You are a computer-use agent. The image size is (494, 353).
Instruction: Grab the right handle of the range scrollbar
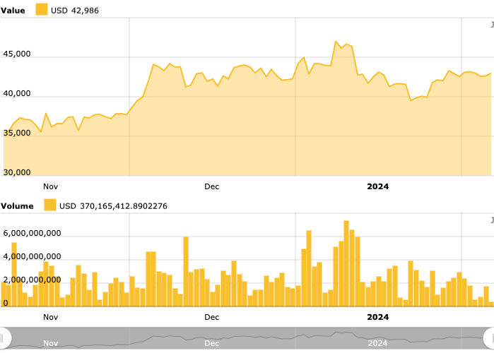(489, 338)
